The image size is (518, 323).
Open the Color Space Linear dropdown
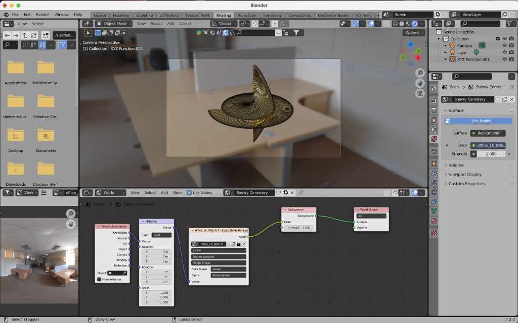pyautogui.click(x=229, y=269)
